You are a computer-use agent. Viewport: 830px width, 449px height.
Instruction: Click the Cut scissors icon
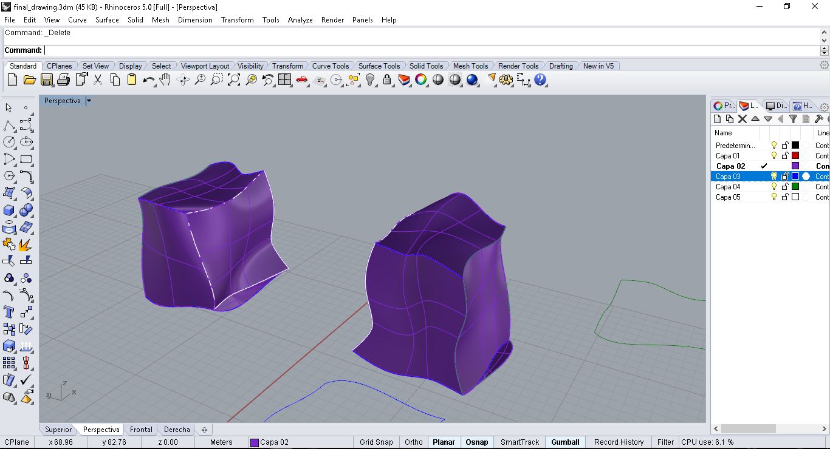pos(98,79)
